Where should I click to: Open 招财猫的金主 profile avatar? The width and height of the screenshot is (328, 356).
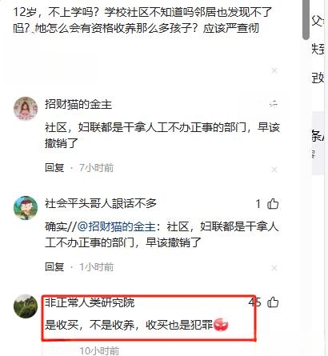[26, 108]
